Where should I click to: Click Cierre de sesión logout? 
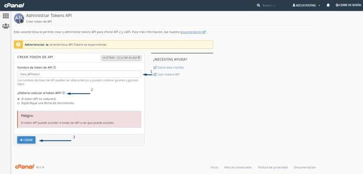[348, 5]
